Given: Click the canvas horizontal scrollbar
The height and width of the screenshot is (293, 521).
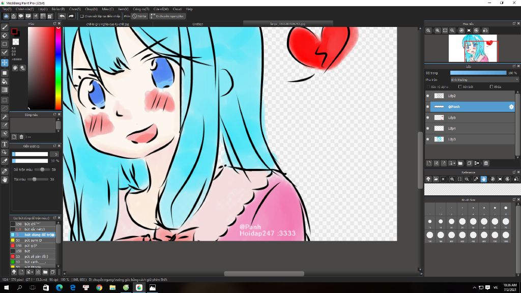Looking at the screenshot, I should pos(264,274).
